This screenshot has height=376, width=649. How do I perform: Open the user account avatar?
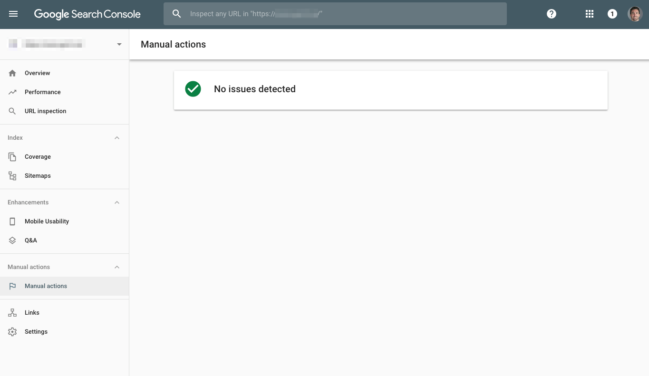coord(635,14)
